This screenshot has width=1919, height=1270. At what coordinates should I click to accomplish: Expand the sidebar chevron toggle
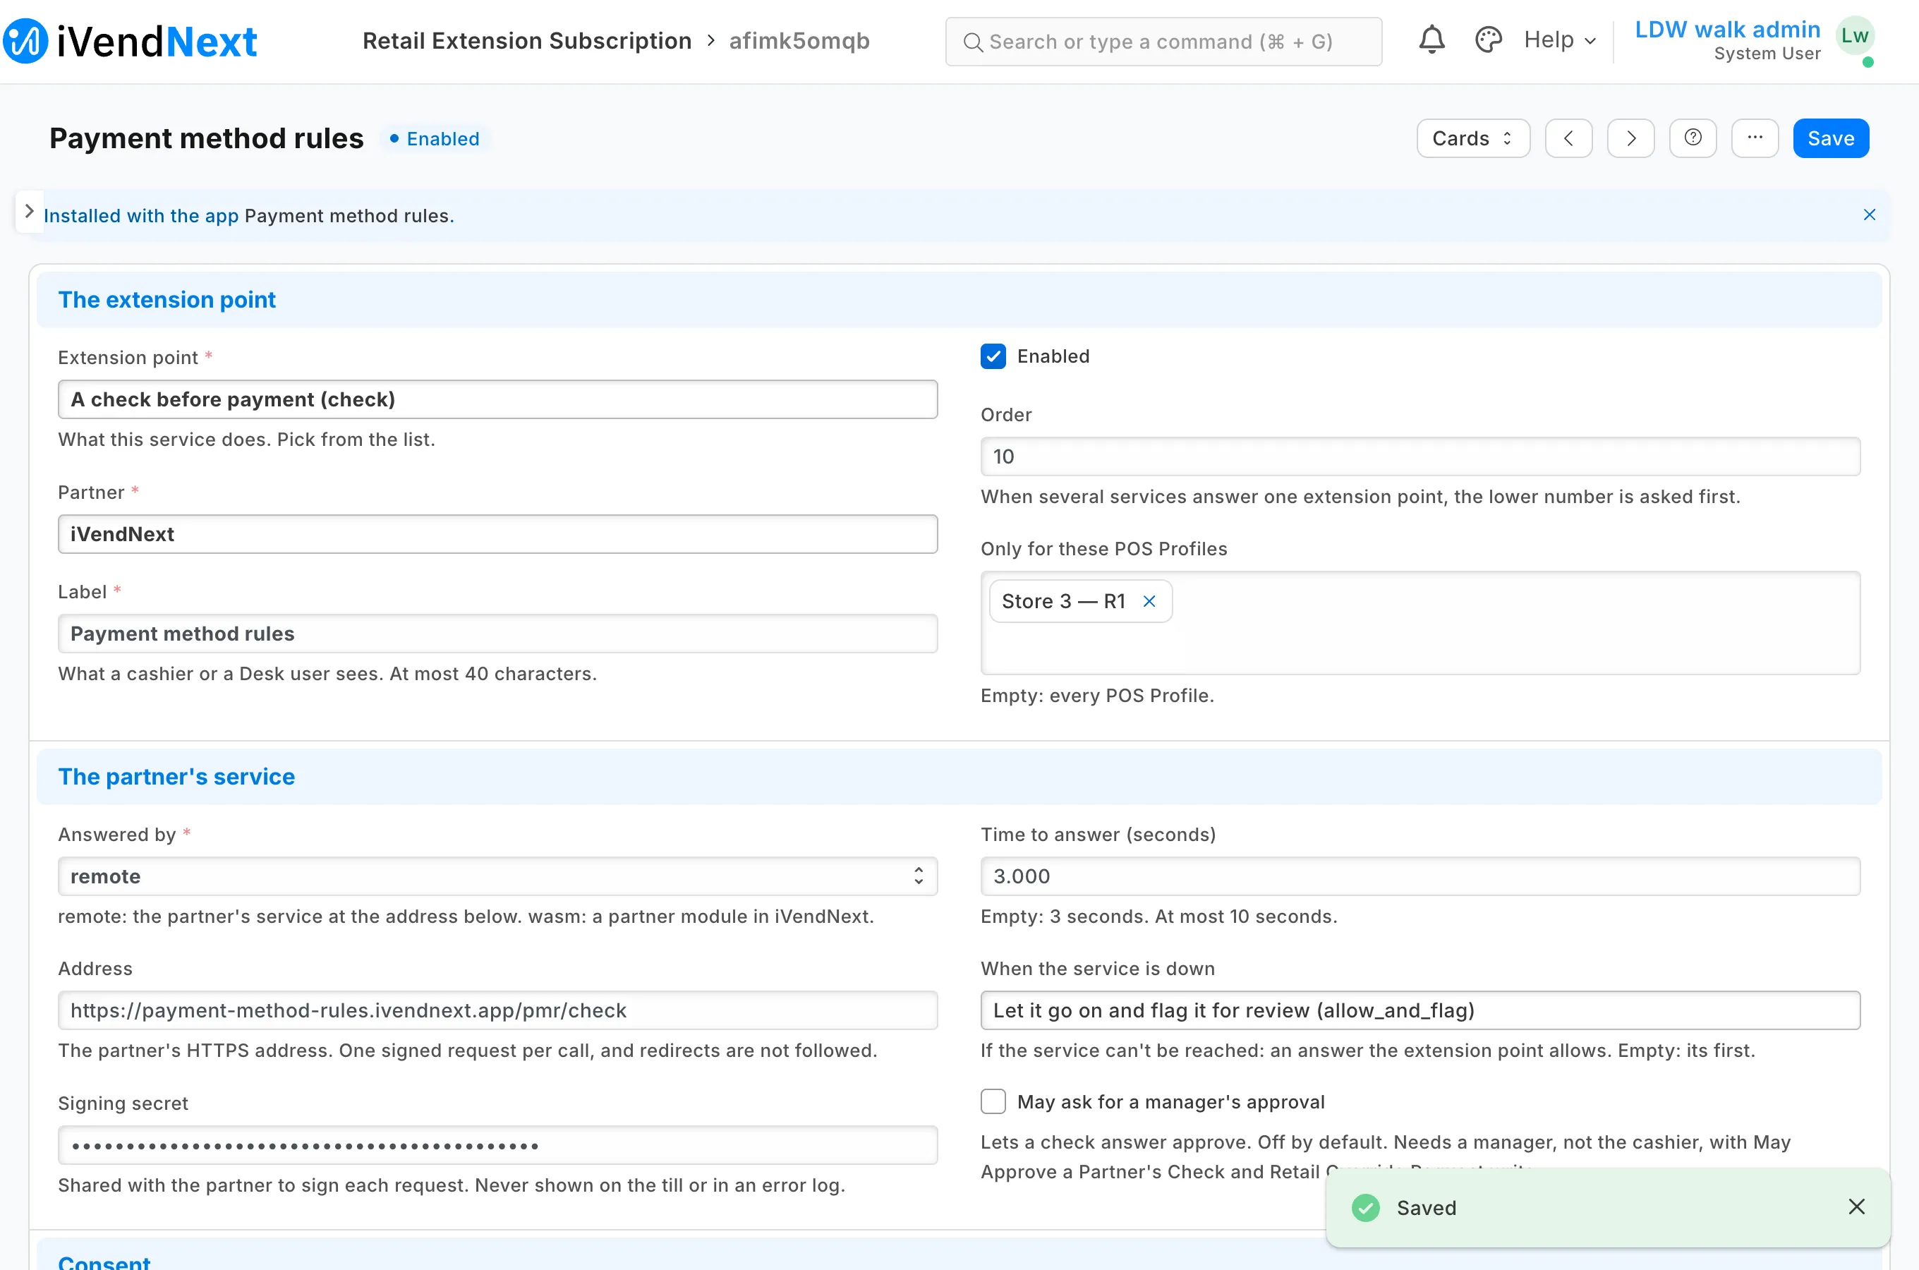[29, 212]
